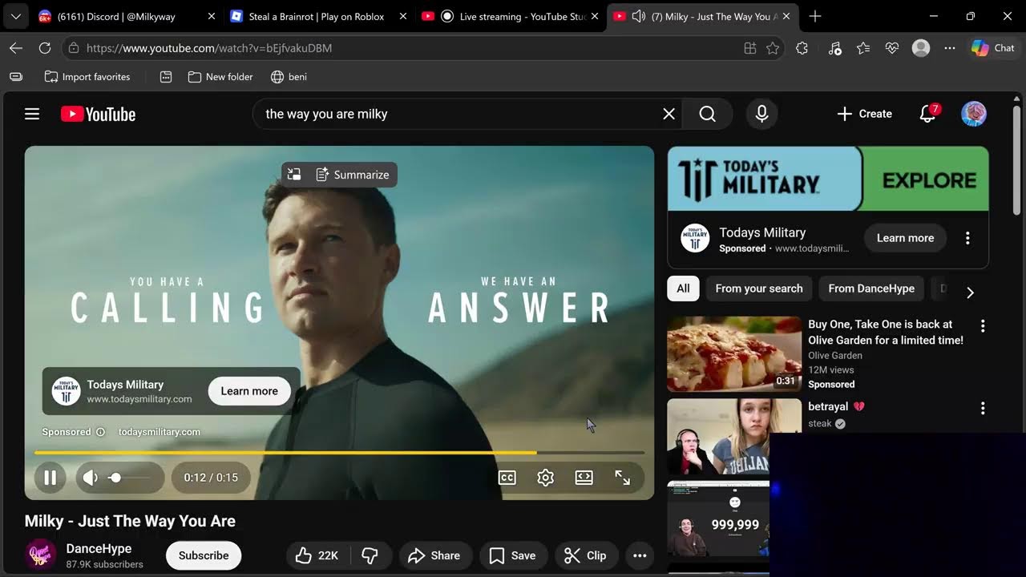1026x577 pixels.
Task: Click the Share button
Action: pos(434,555)
